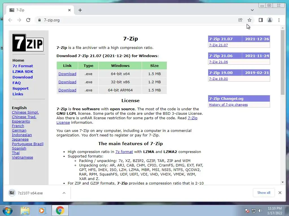Open the 7-Zip 19.00 news link
This screenshot has width=289, height=216.
click(218, 79)
